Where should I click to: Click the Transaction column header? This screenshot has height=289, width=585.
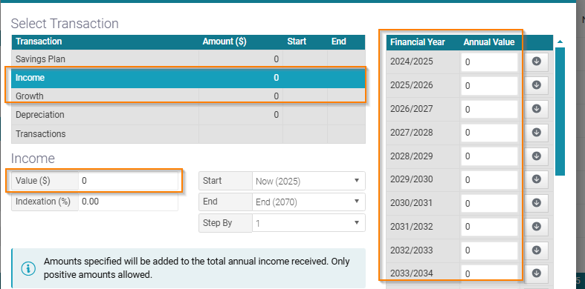[39, 41]
